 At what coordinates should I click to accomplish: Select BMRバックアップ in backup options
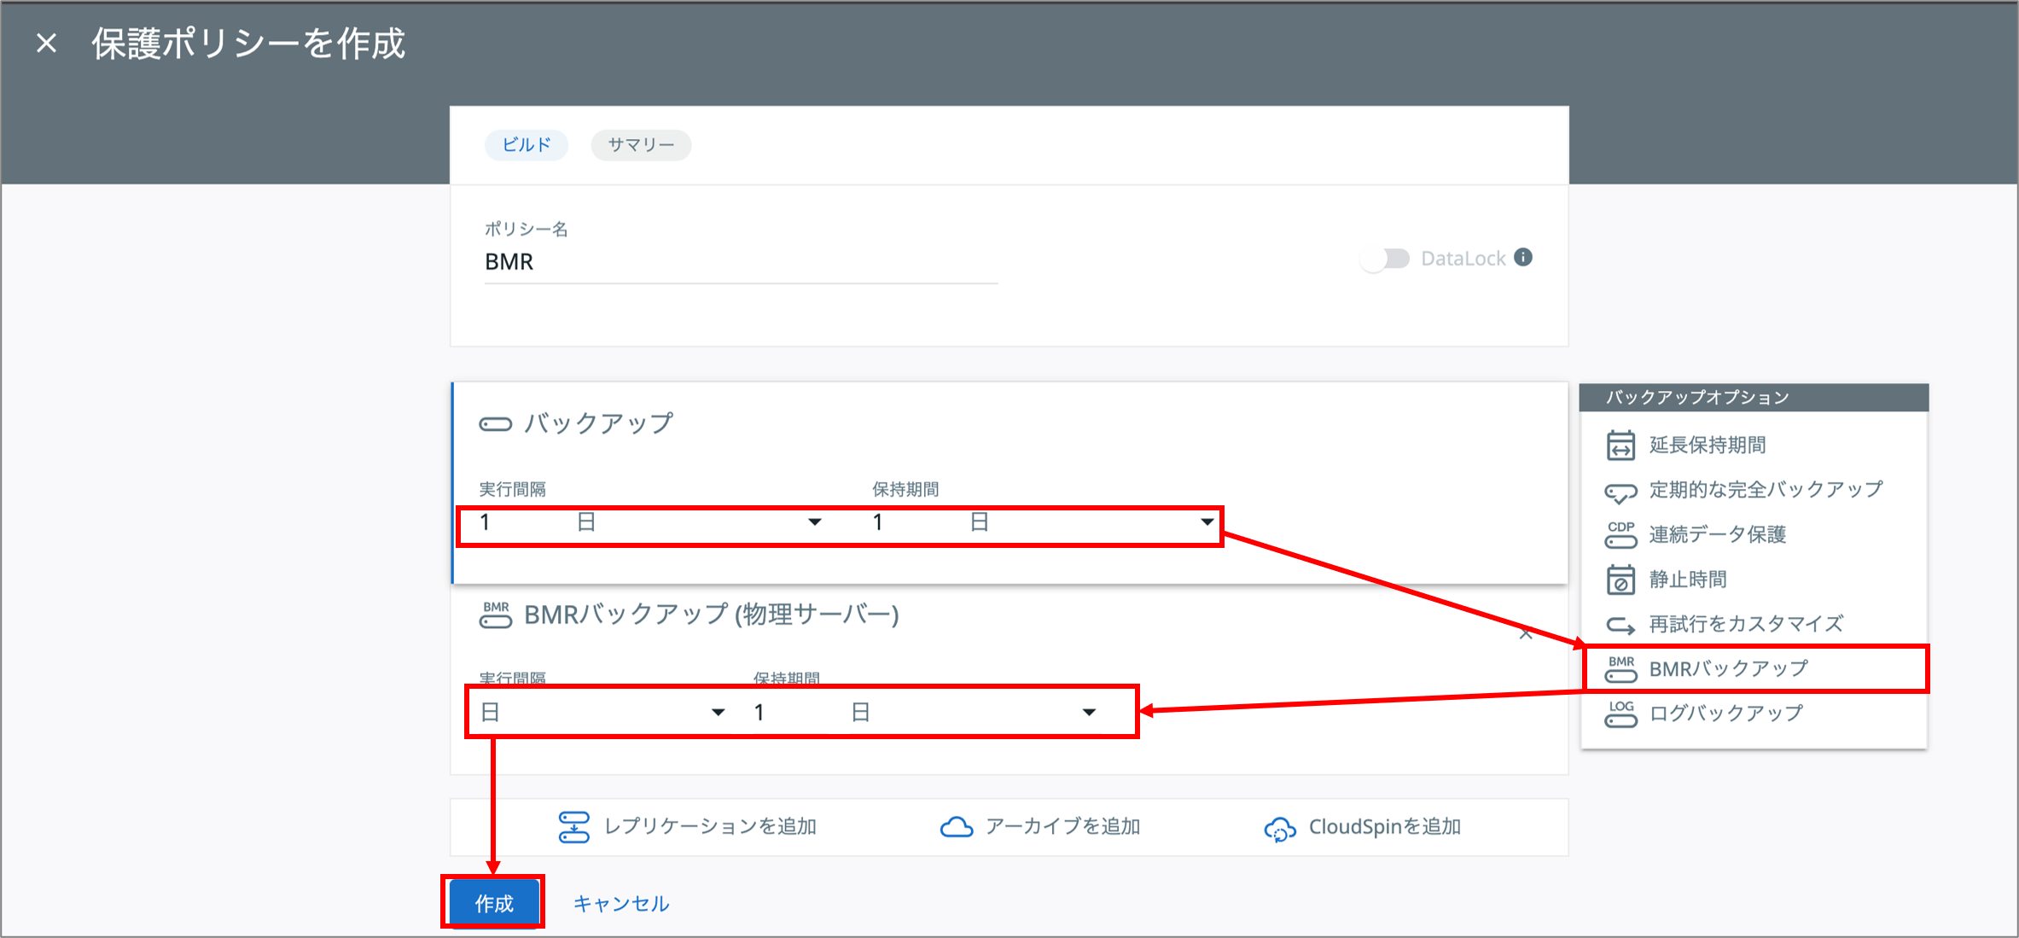pos(1728,669)
